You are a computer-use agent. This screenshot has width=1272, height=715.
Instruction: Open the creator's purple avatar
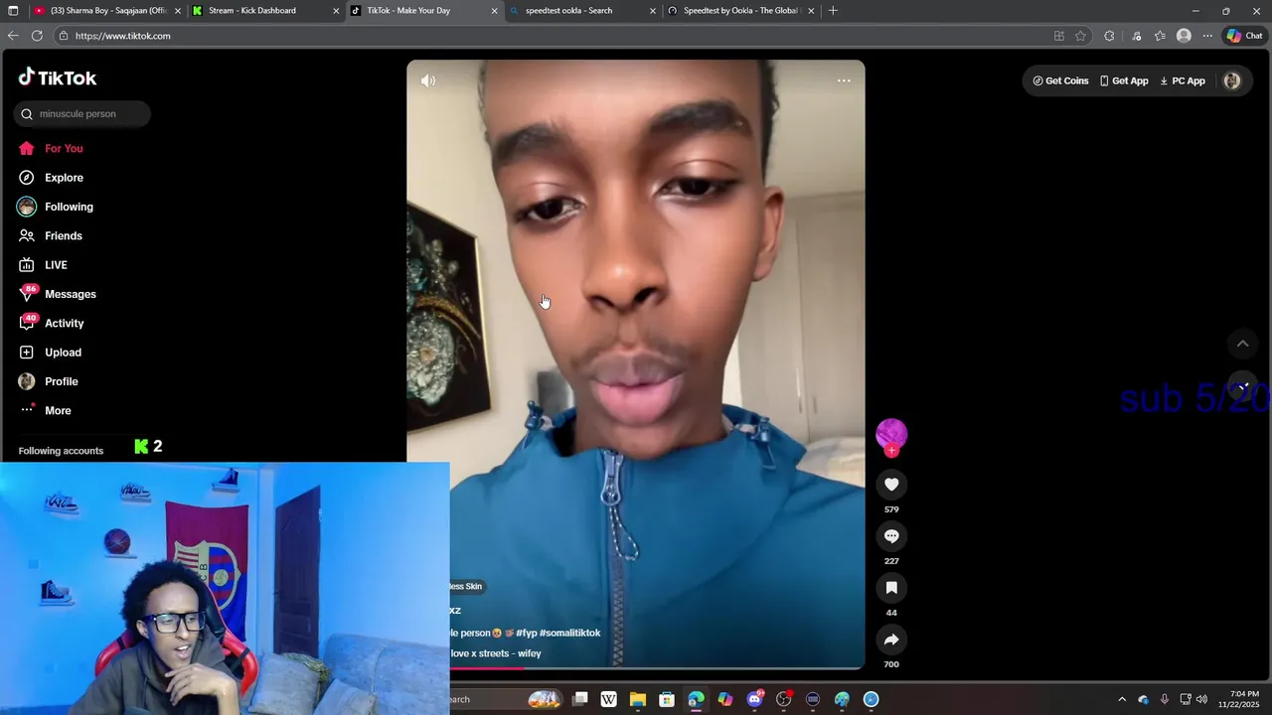coord(891,433)
